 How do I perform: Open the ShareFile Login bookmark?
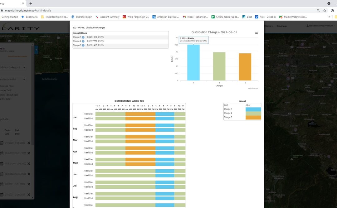tap(82, 17)
